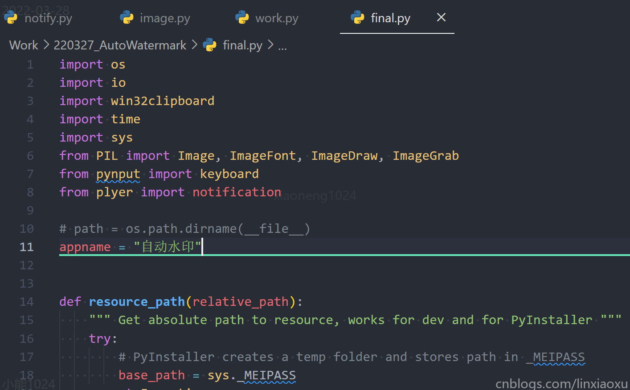Open the Work breadcrumb folder
The image size is (630, 390).
tap(24, 45)
